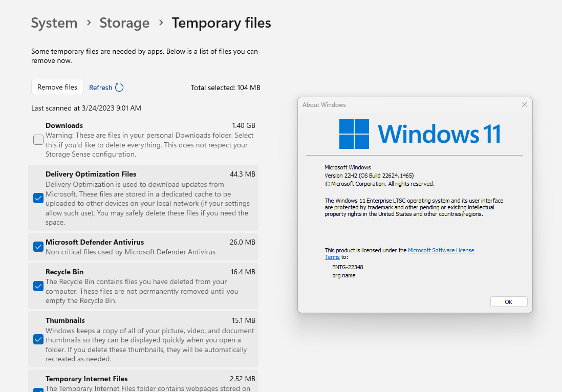Select the Recycle Bin item title
Image resolution: width=562 pixels, height=392 pixels.
(x=64, y=272)
